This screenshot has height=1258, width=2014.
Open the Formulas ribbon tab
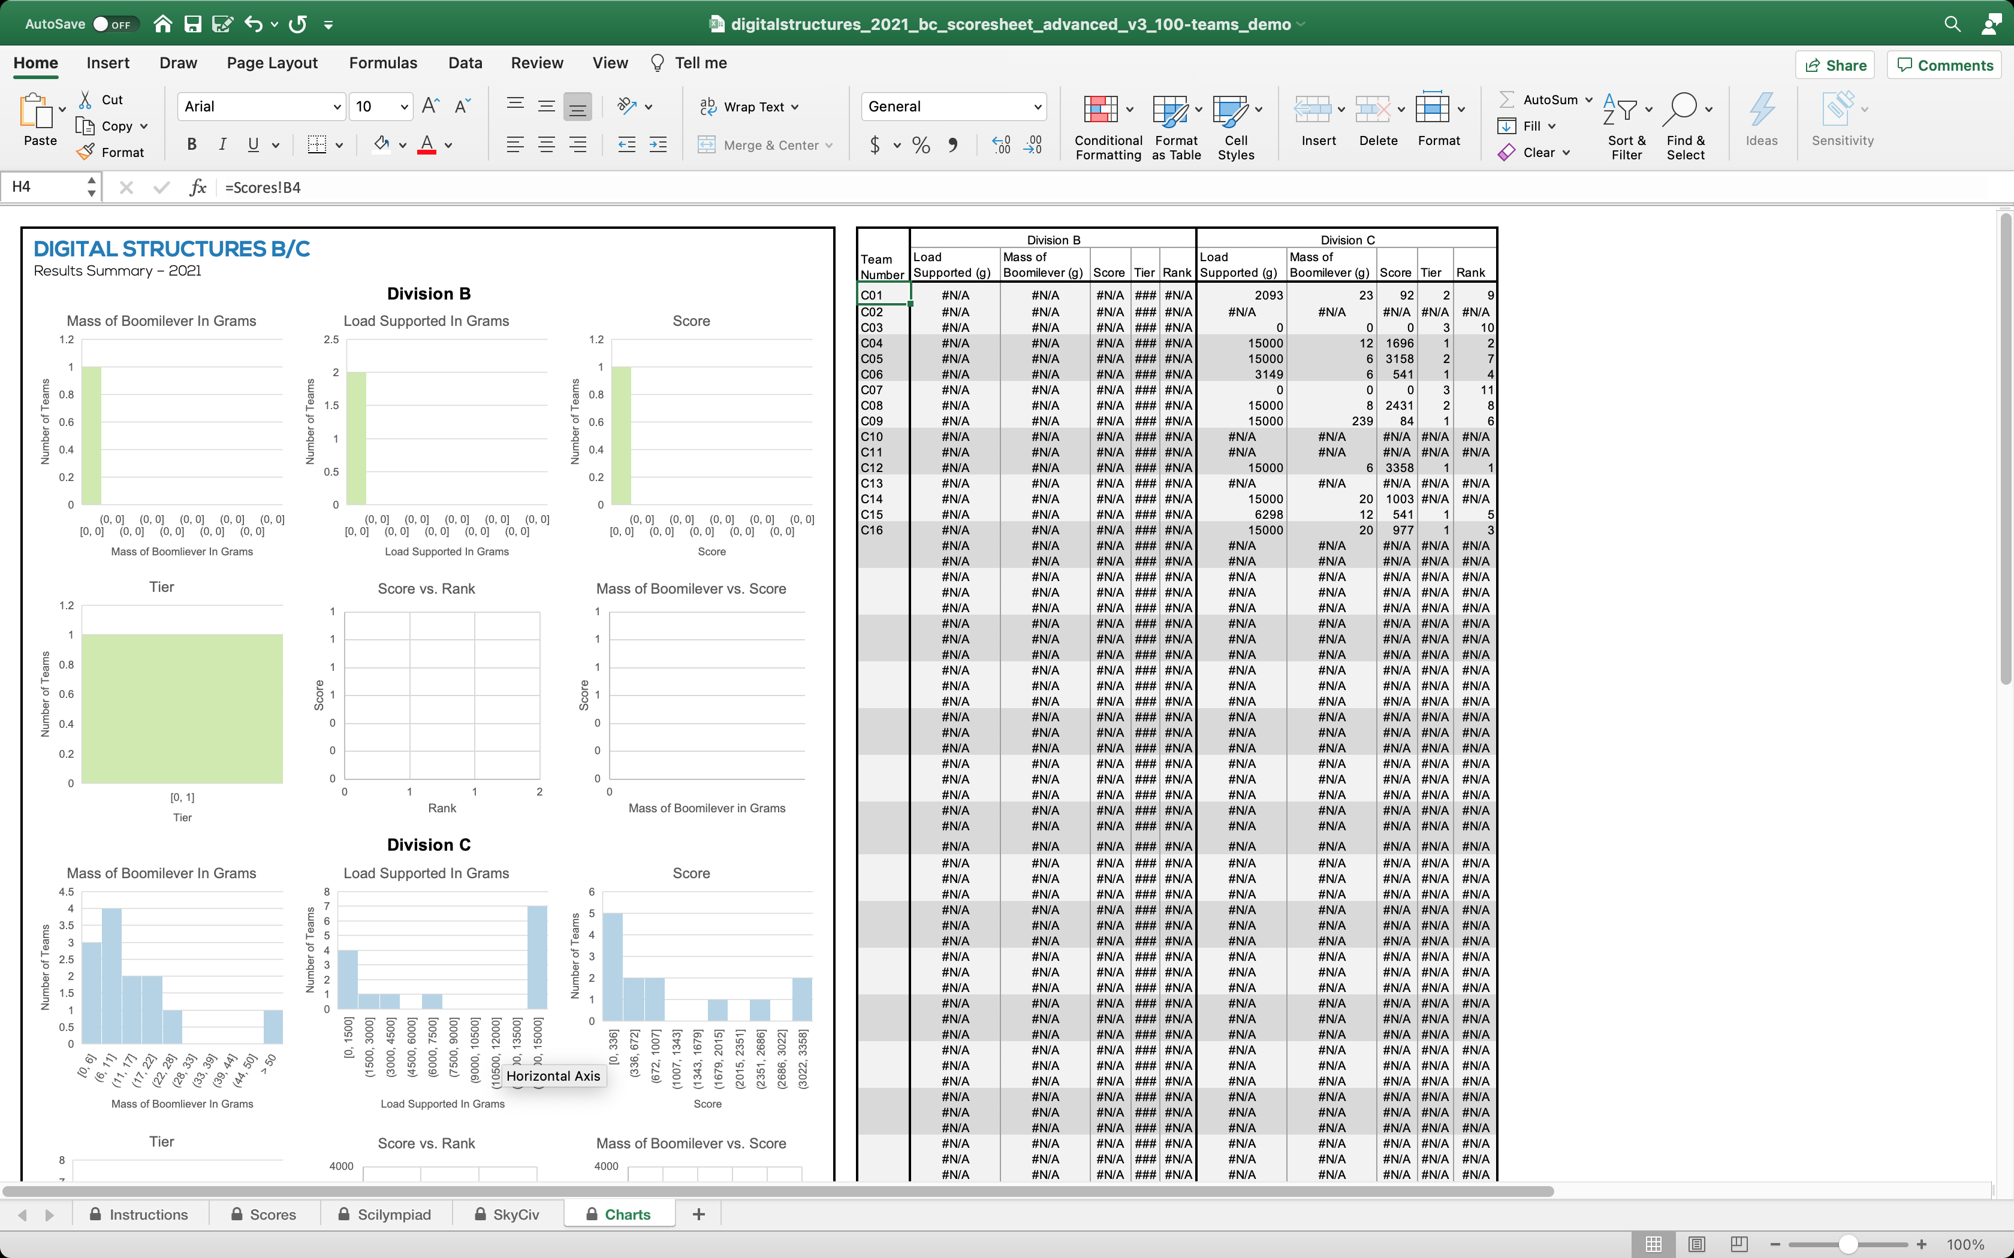click(383, 63)
